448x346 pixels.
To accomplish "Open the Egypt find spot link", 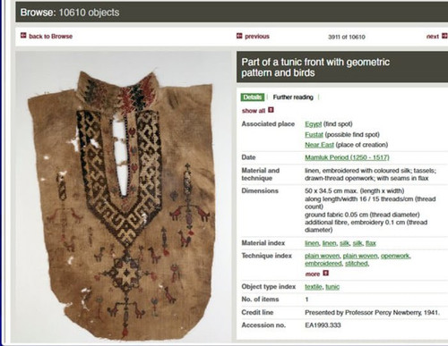I will 313,124.
